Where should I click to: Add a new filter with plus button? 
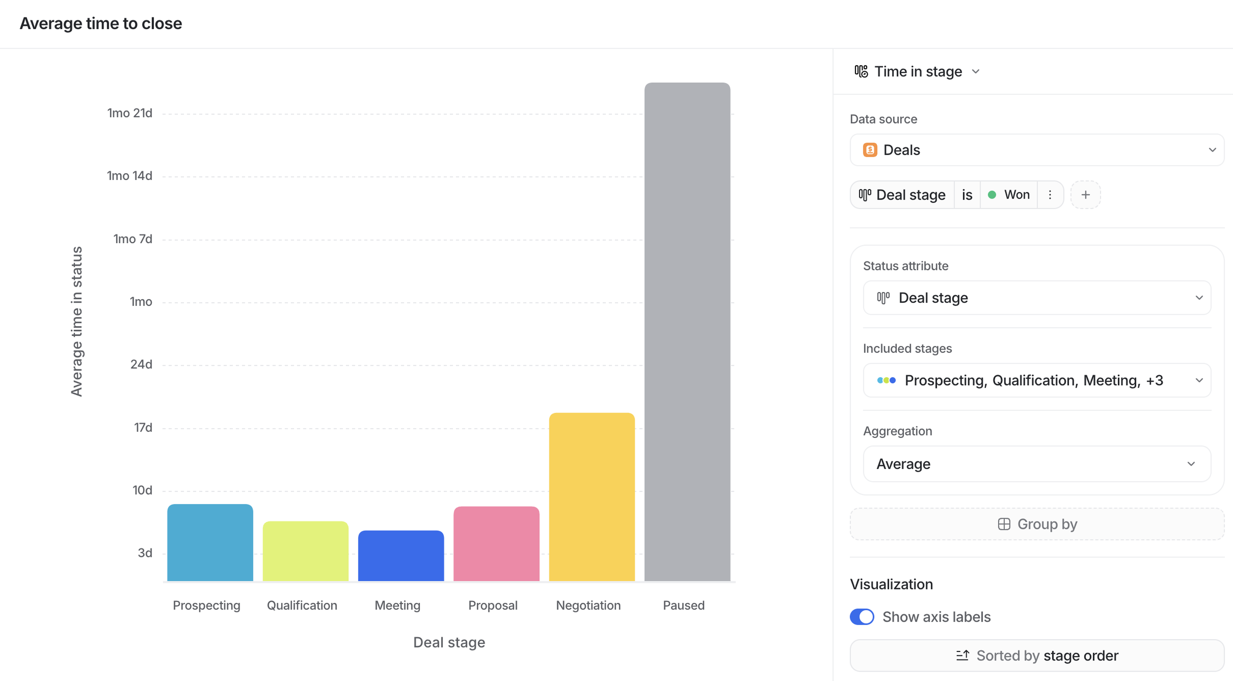click(x=1085, y=195)
